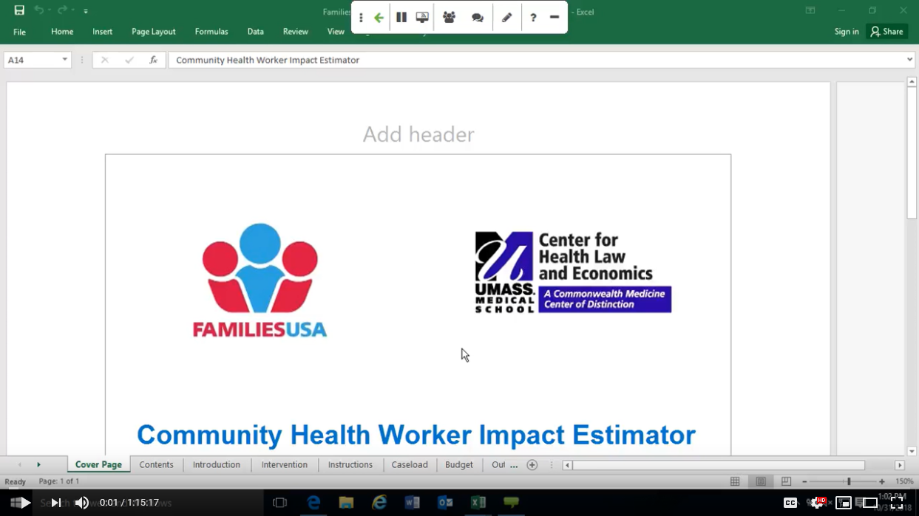Open the Customize Quick Access Toolbar arrow
This screenshot has width=919, height=516.
click(86, 11)
